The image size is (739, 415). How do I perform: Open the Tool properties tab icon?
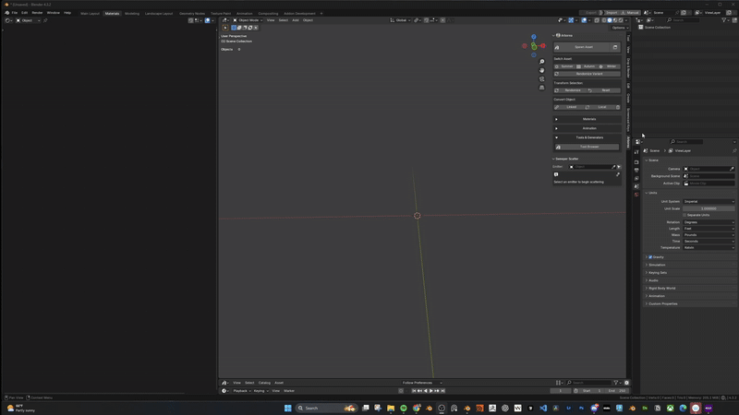(636, 152)
